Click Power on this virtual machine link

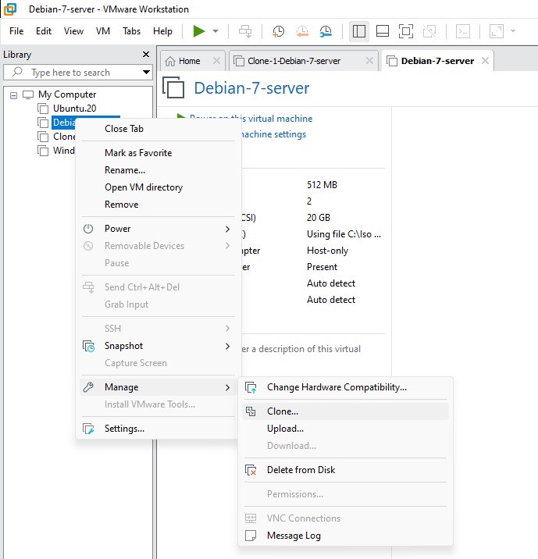251,119
